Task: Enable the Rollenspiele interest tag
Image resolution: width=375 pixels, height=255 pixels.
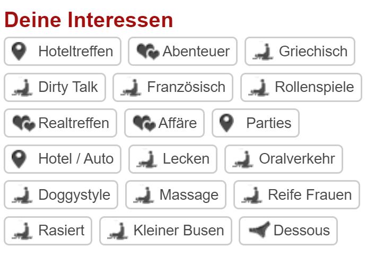Action: pos(301,87)
